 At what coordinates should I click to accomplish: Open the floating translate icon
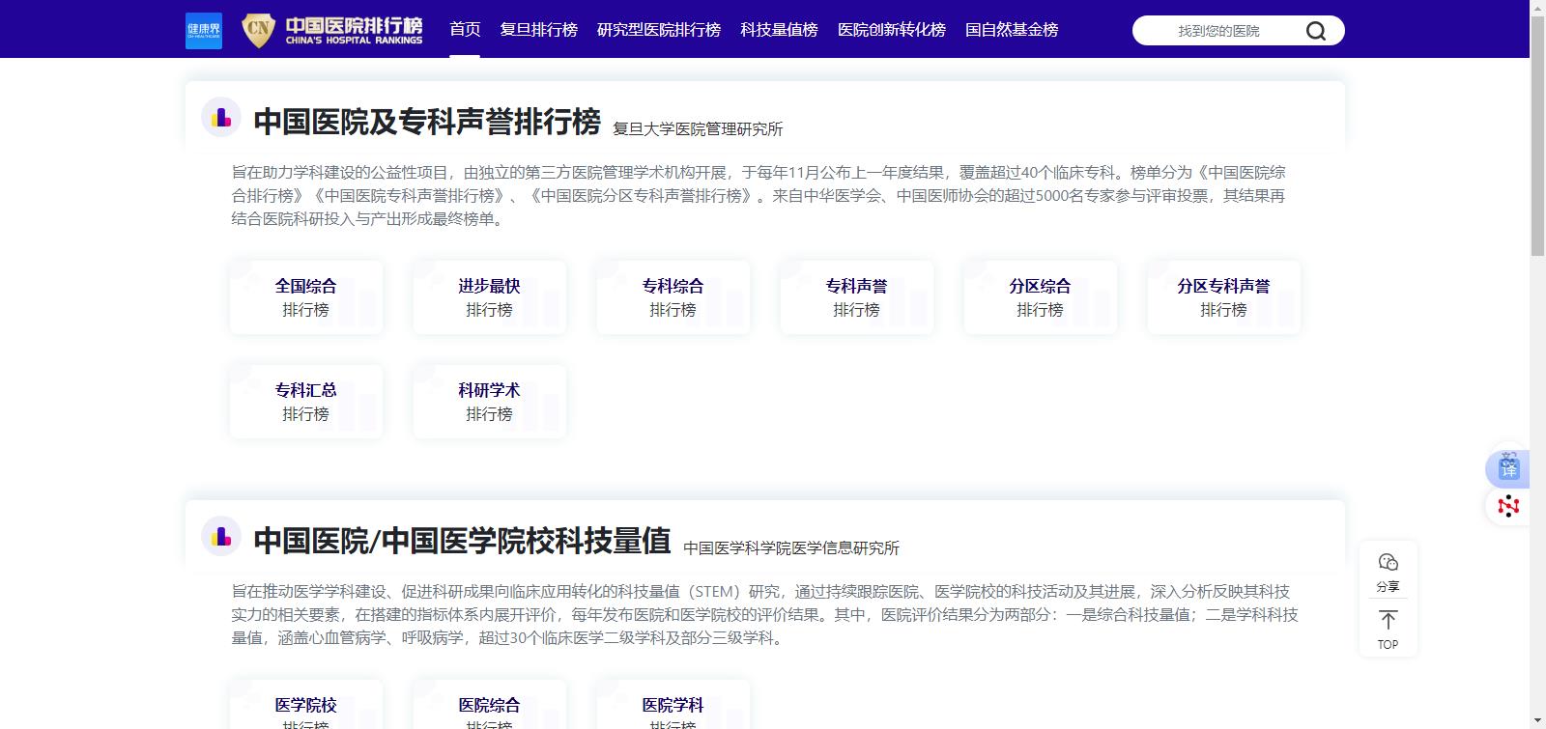click(x=1507, y=469)
